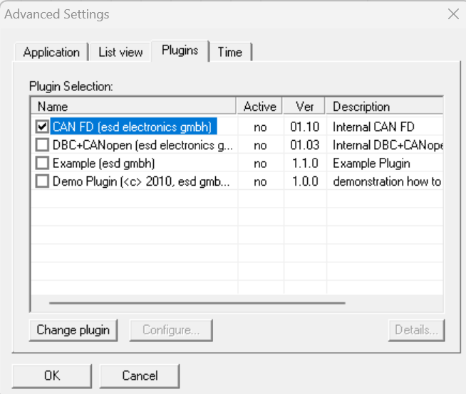Select the Plugins tab

[180, 50]
